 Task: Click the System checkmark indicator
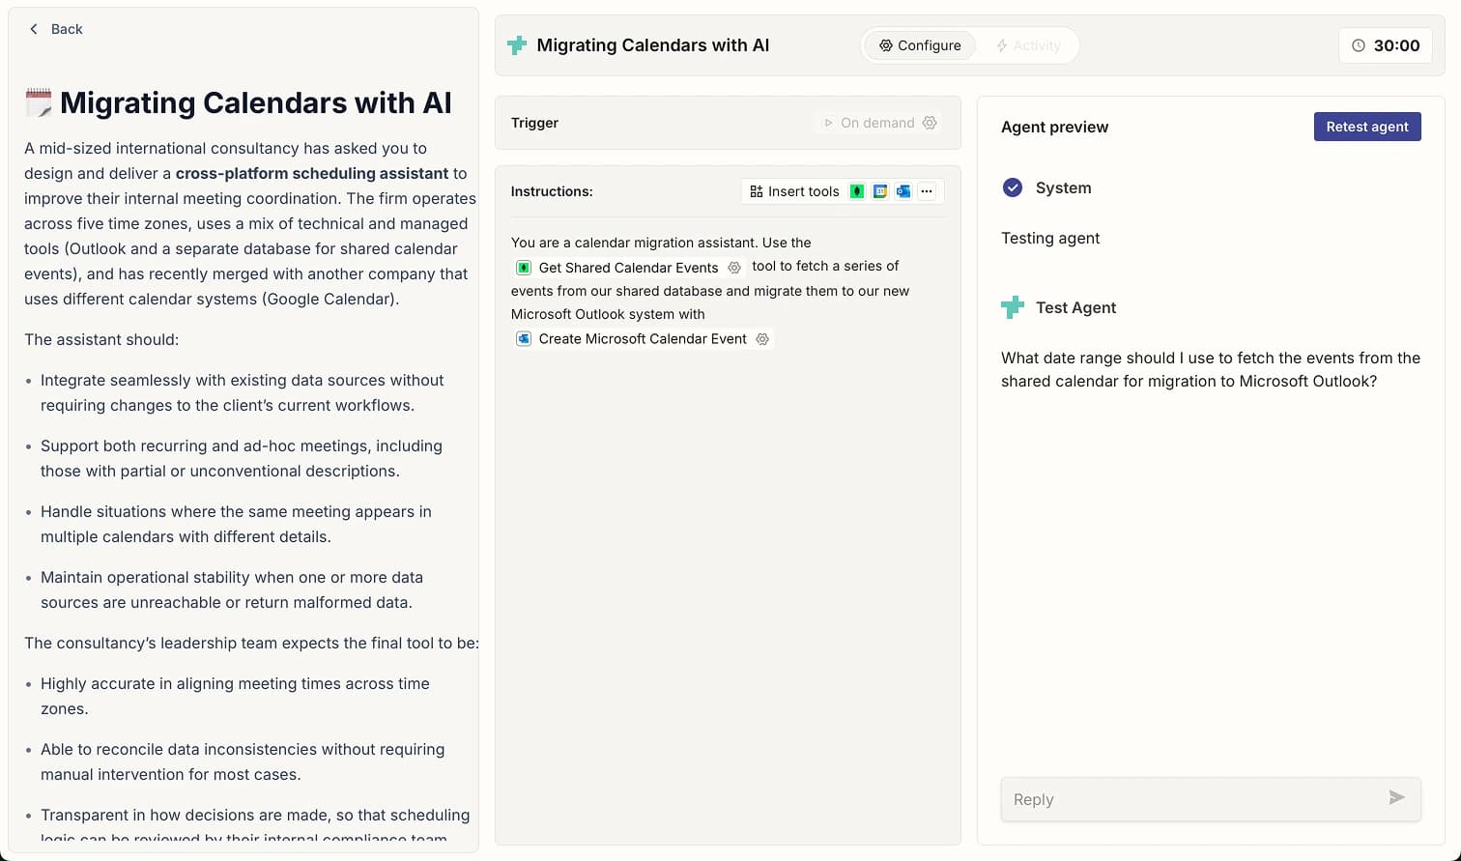click(x=1012, y=187)
